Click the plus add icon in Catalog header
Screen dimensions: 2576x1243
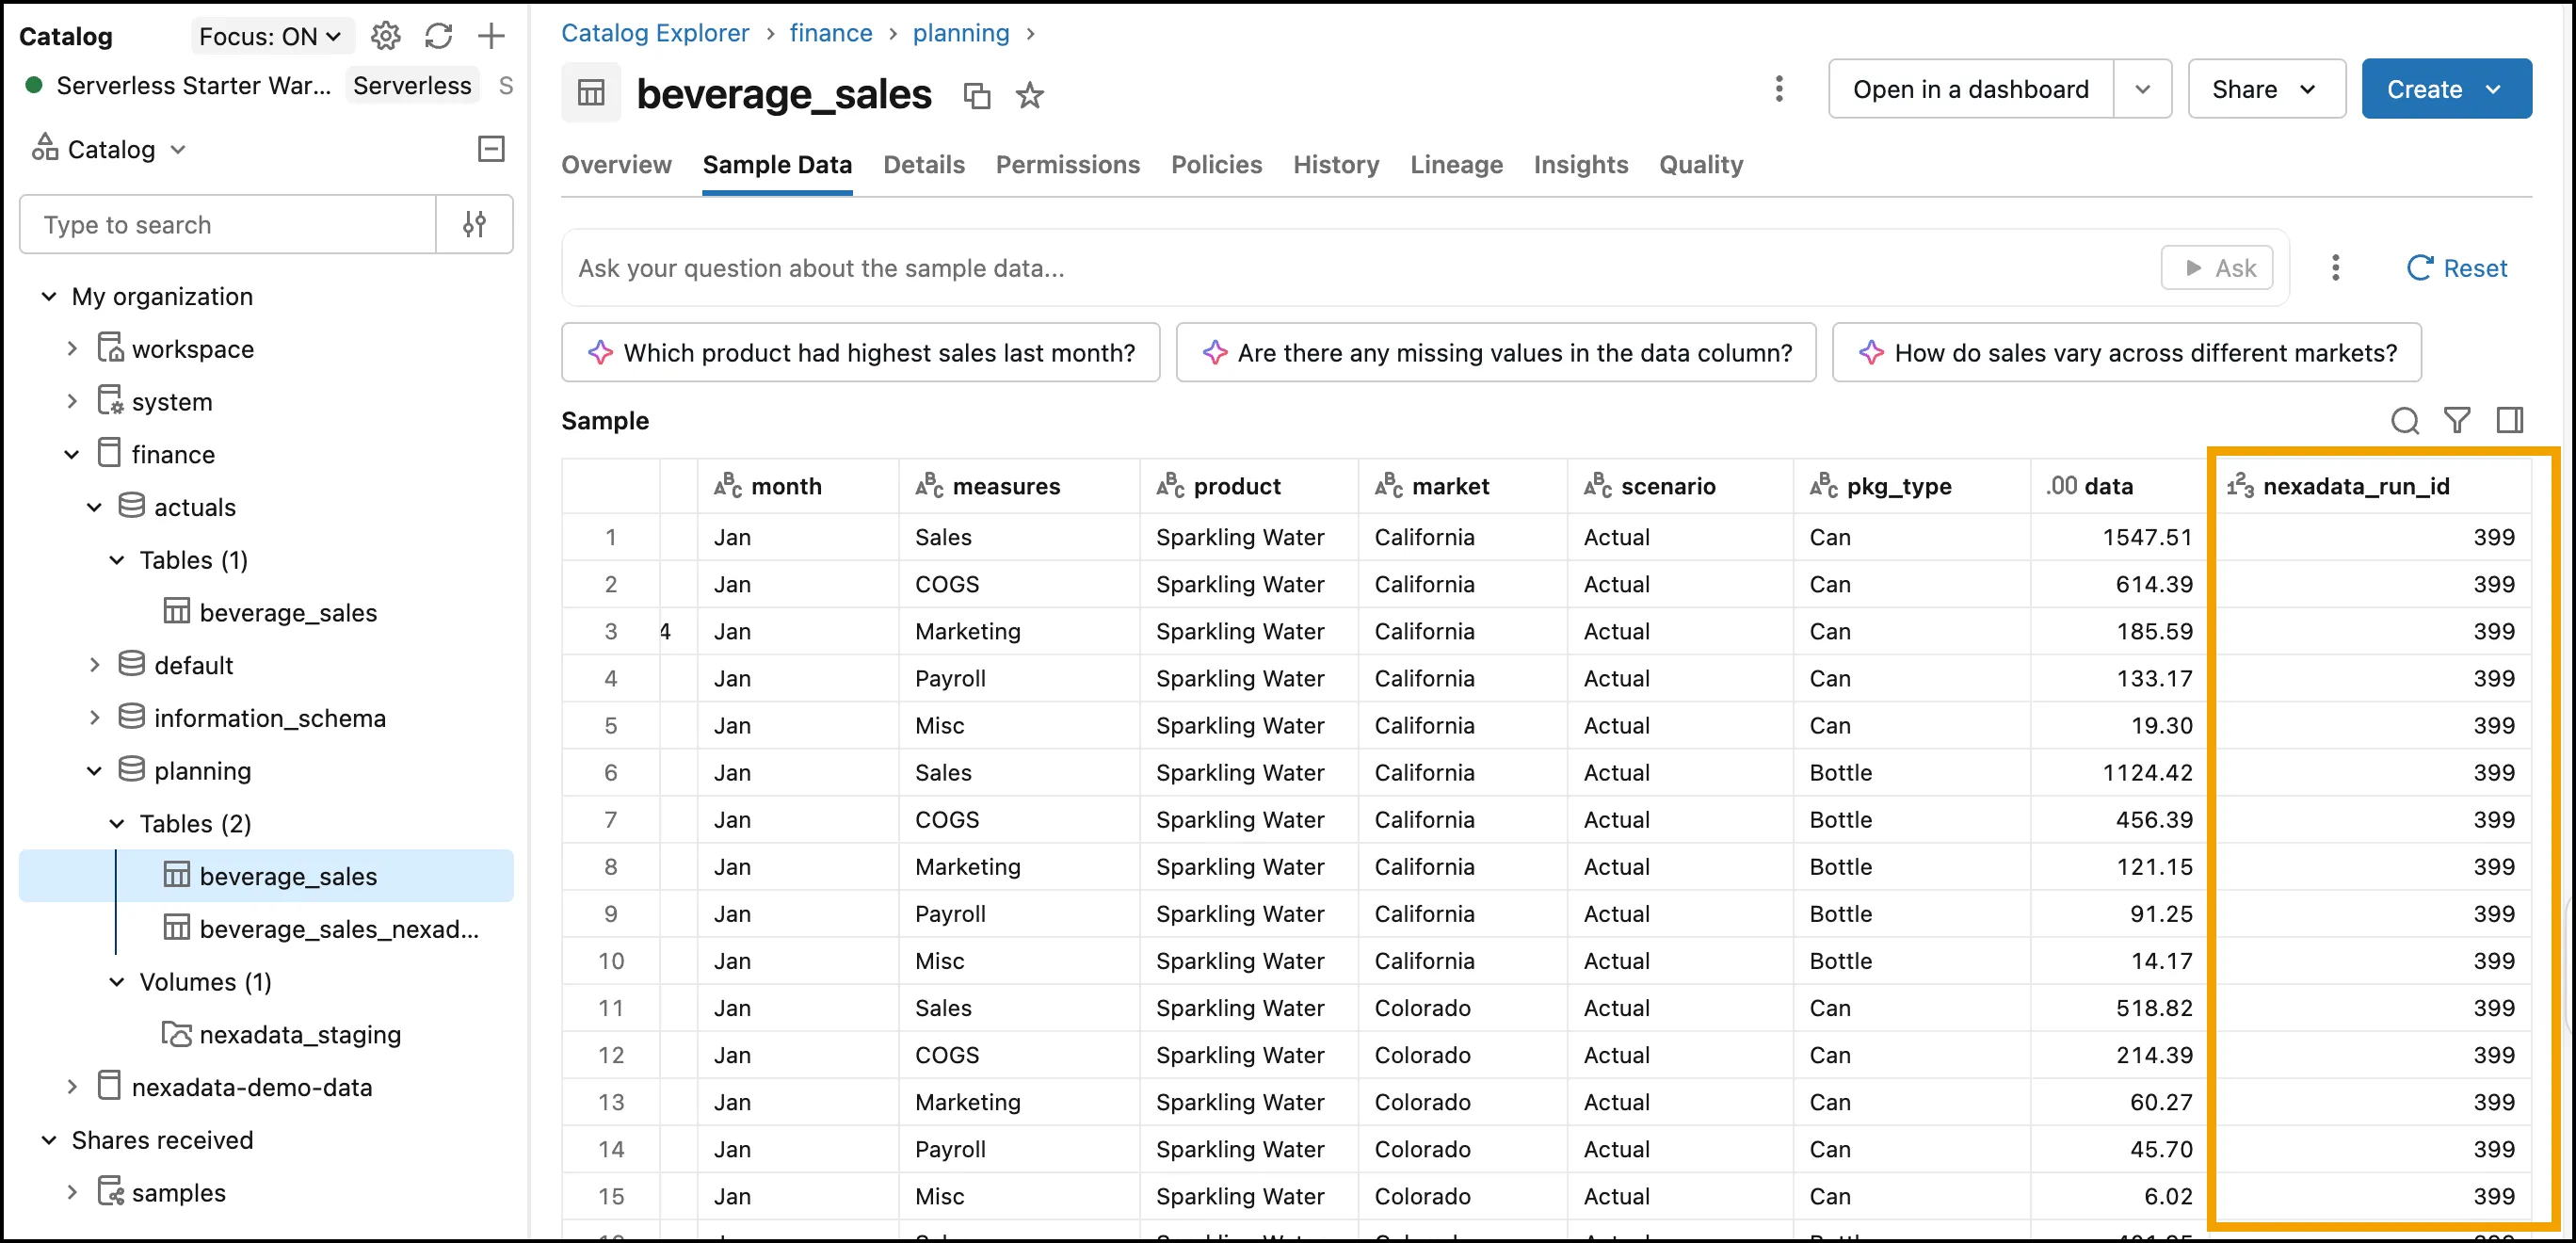click(x=491, y=36)
